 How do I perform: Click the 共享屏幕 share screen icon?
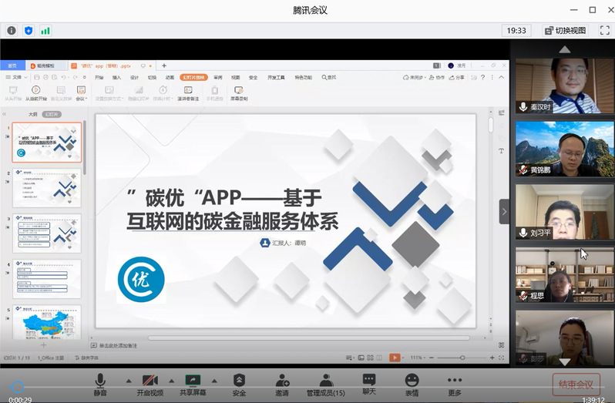193,382
